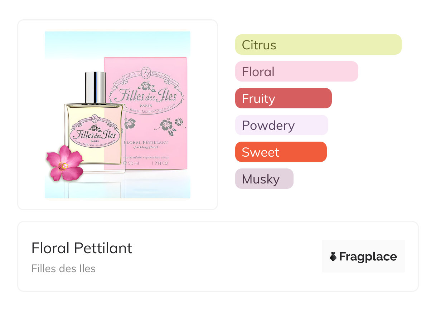Screen dimensions: 436x309
Task: Click the PARIS text on the pink box
Action: coord(145,106)
